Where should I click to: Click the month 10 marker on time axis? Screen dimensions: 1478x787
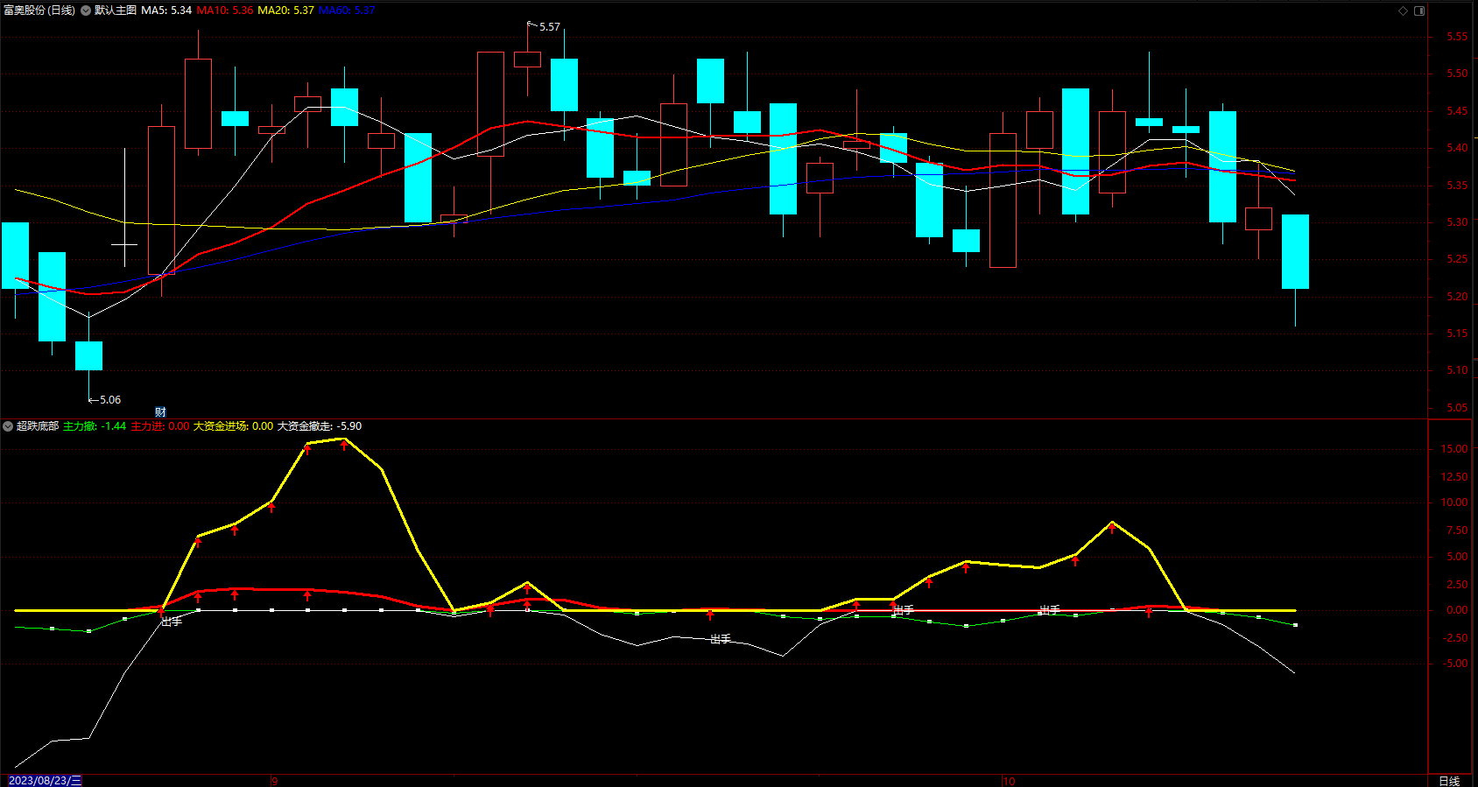click(1009, 781)
